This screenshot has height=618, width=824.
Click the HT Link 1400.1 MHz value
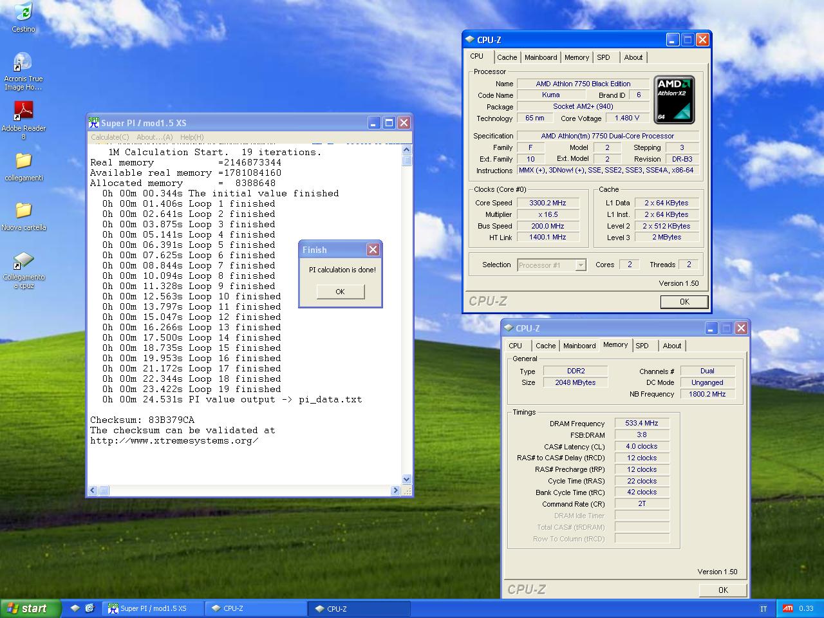[548, 237]
